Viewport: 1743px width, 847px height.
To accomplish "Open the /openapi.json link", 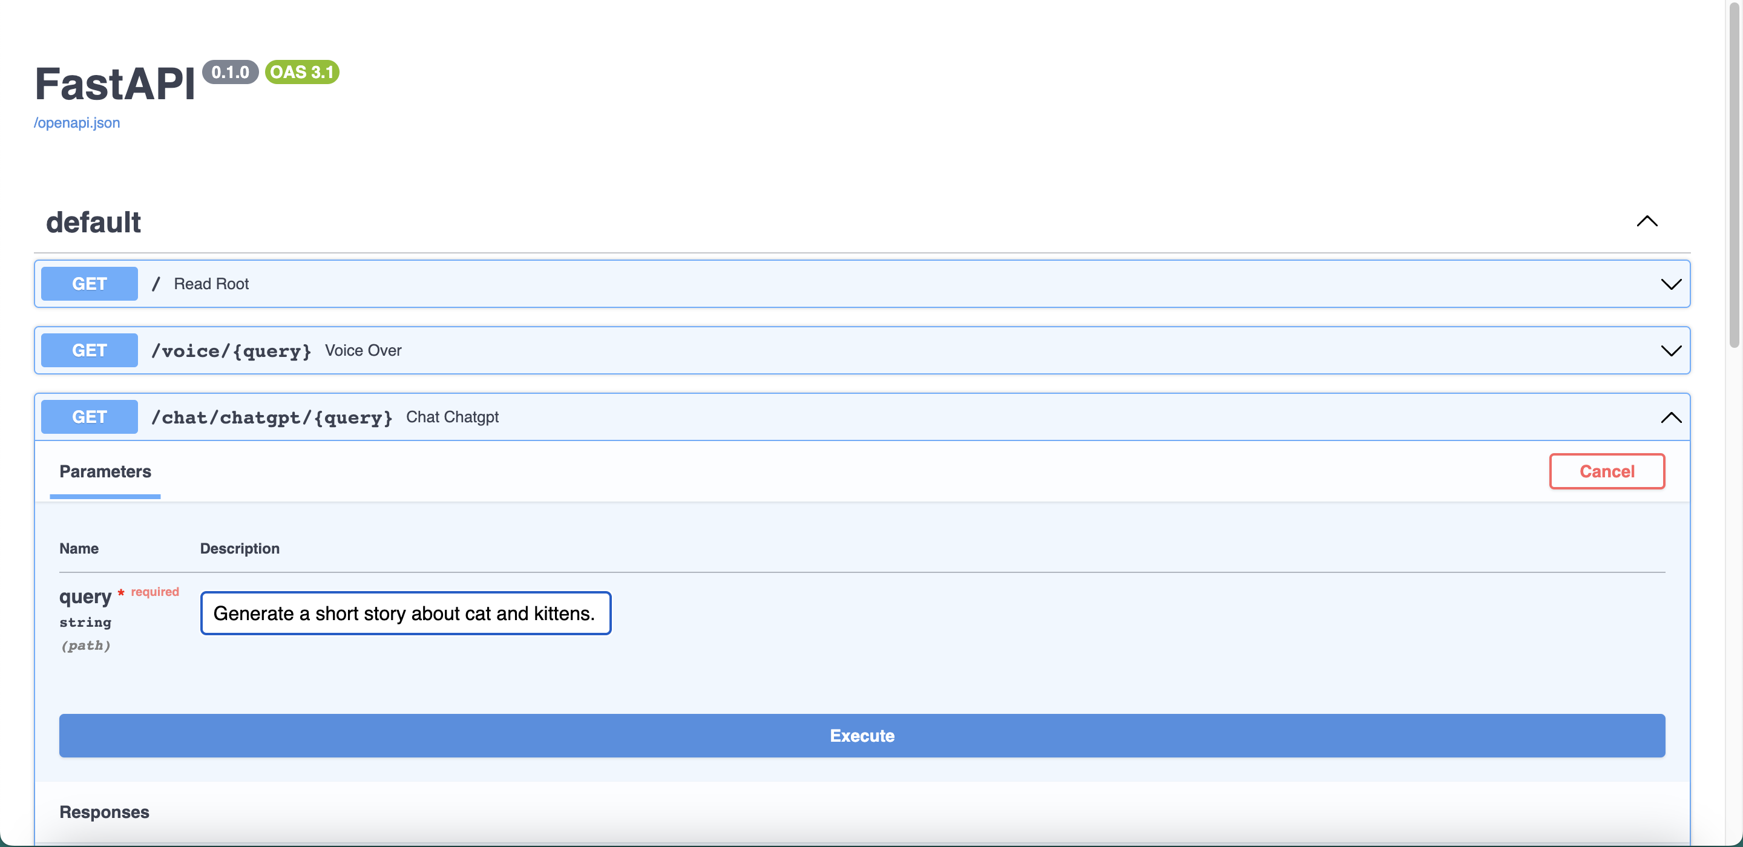I will coord(77,122).
